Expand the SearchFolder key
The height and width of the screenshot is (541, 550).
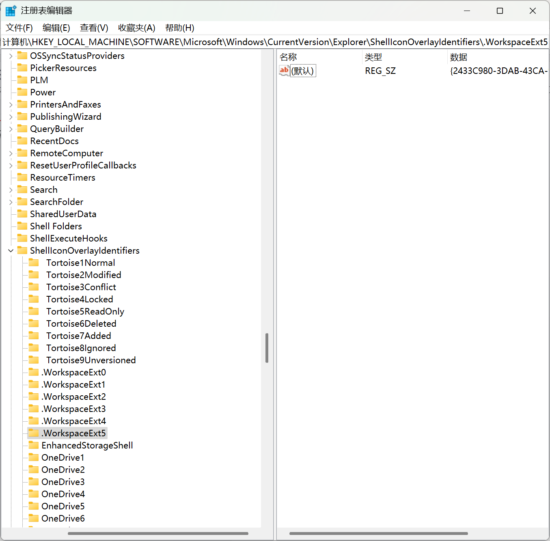[x=11, y=202]
